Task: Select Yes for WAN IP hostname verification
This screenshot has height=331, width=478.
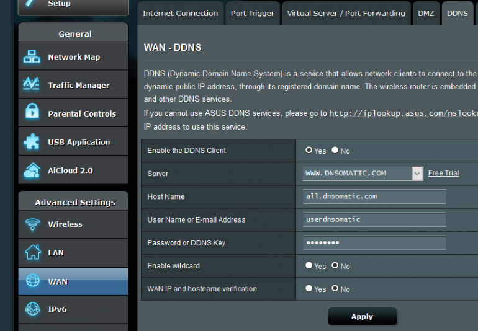Action: pos(309,288)
